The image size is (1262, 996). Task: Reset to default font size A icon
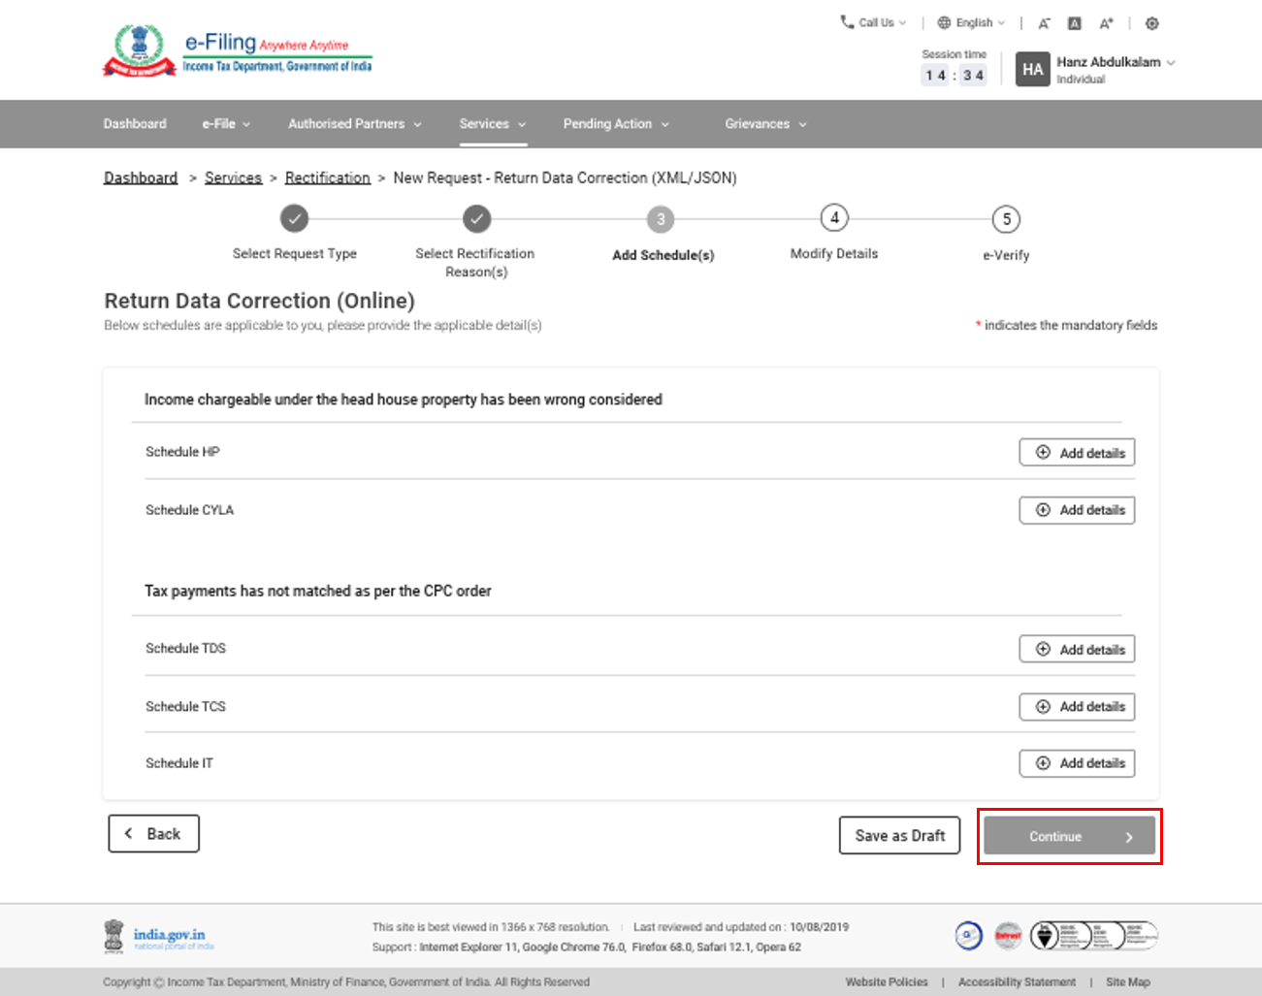pyautogui.click(x=1074, y=23)
